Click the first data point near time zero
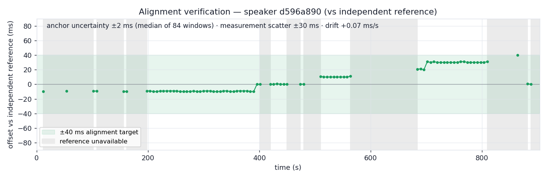This screenshot has width=547, height=179. [x=43, y=91]
